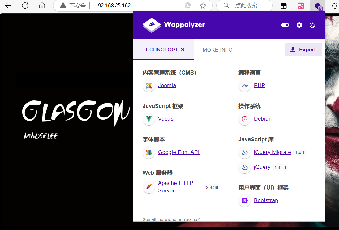Click the Wappalyzer logo in the header
This screenshot has width=339, height=230.
pyautogui.click(x=174, y=25)
